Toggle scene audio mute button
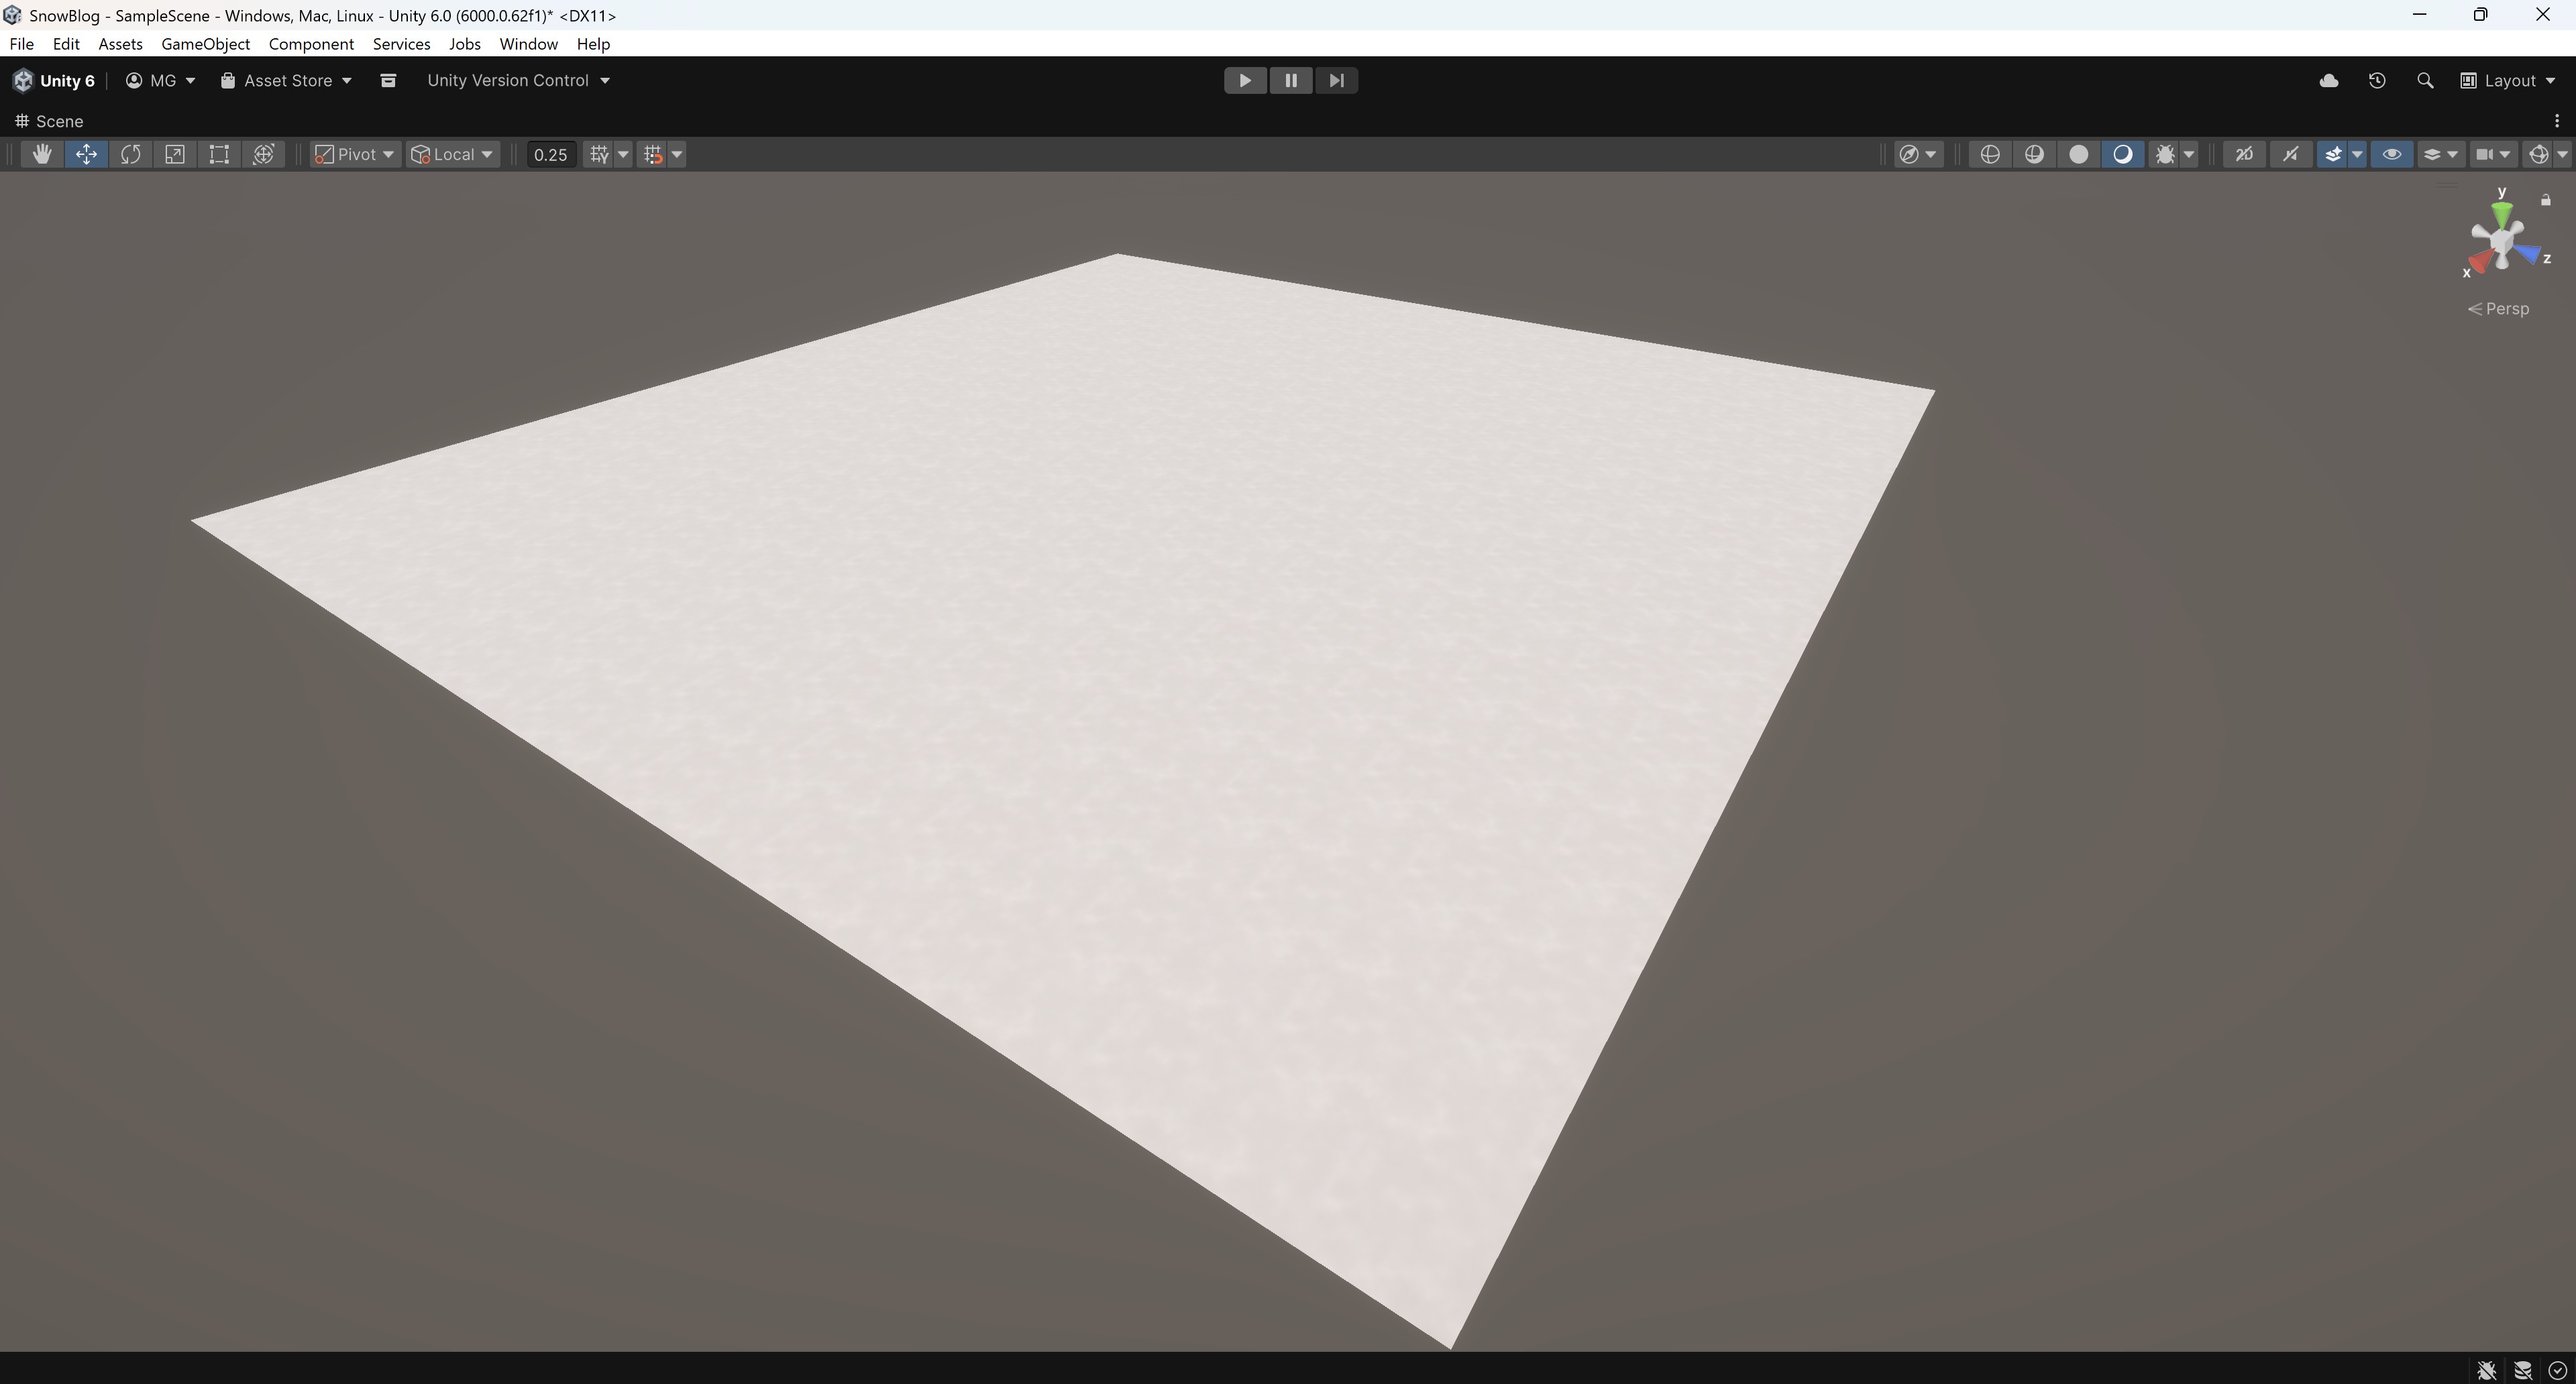The height and width of the screenshot is (1384, 2576). [x=2290, y=154]
